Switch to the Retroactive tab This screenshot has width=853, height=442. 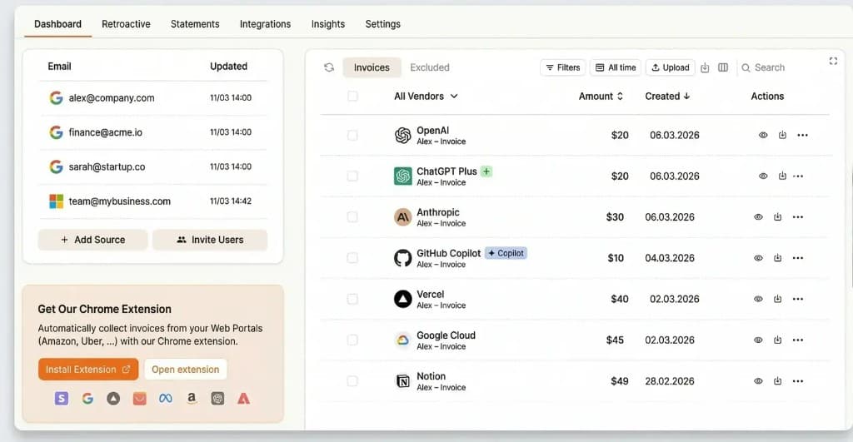127,24
